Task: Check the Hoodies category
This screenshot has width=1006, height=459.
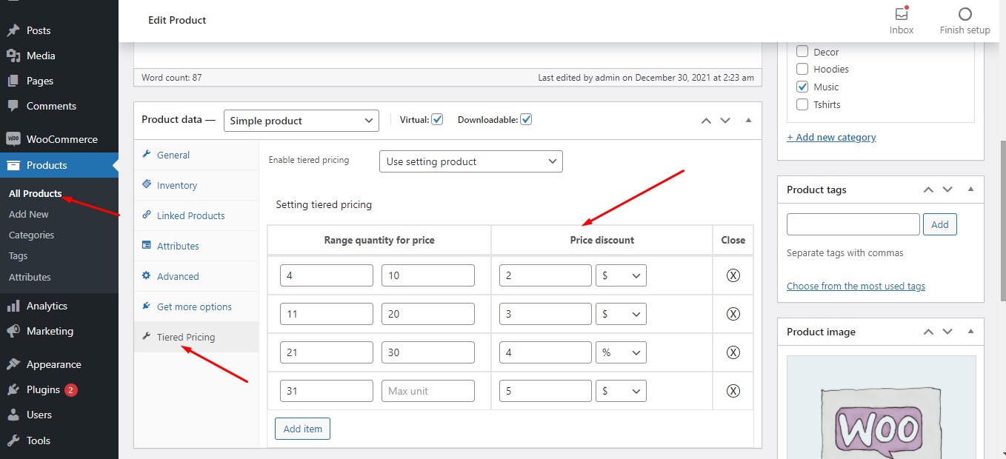Action: click(802, 69)
